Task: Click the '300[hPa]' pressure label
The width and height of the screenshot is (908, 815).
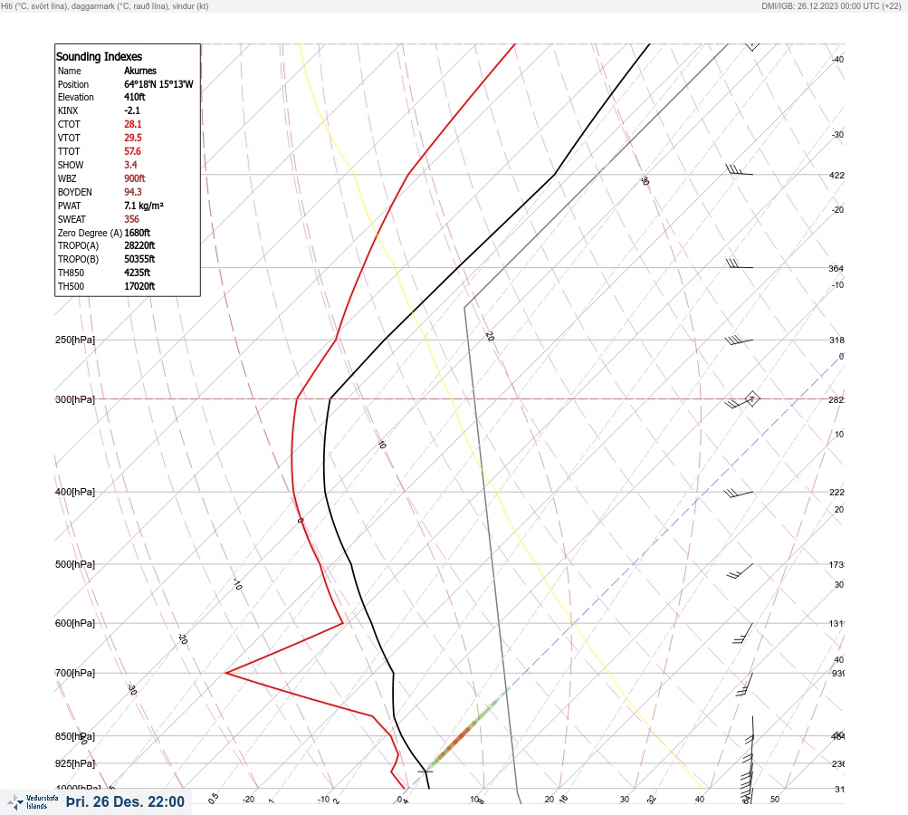Action: (75, 399)
